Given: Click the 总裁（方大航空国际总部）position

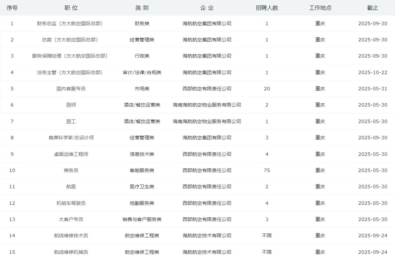Looking at the screenshot, I should 69,40.
